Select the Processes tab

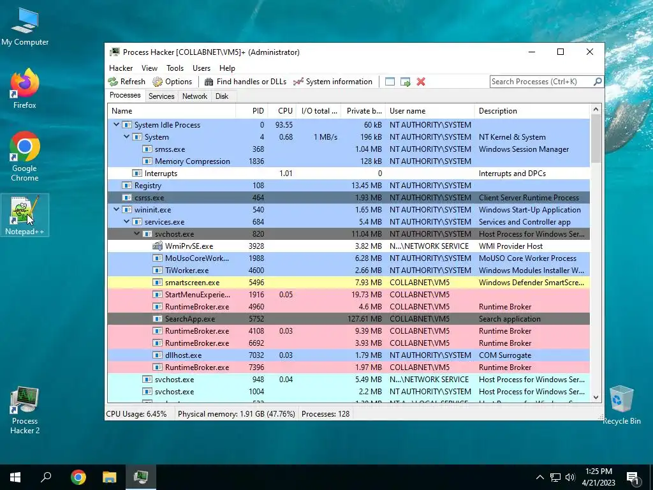pyautogui.click(x=125, y=96)
